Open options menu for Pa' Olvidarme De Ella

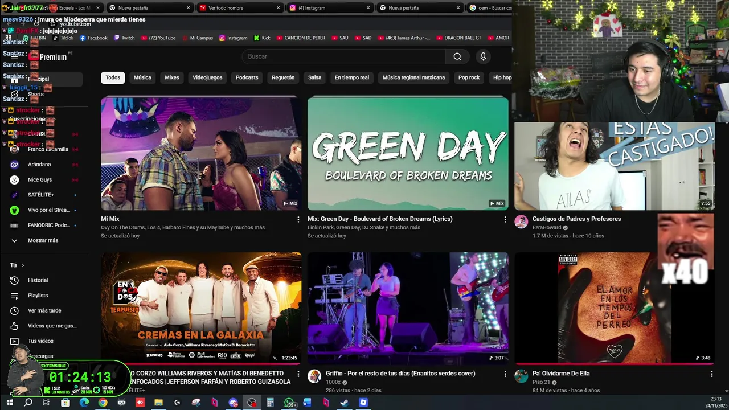[711, 374]
